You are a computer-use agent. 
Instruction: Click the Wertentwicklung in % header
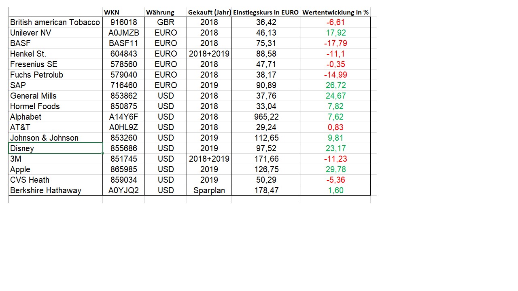coord(335,13)
